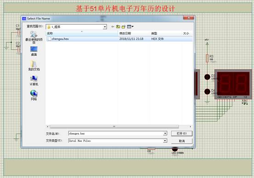254x178 pixels.
Task: Click the file name input field
Action: tap(116, 134)
